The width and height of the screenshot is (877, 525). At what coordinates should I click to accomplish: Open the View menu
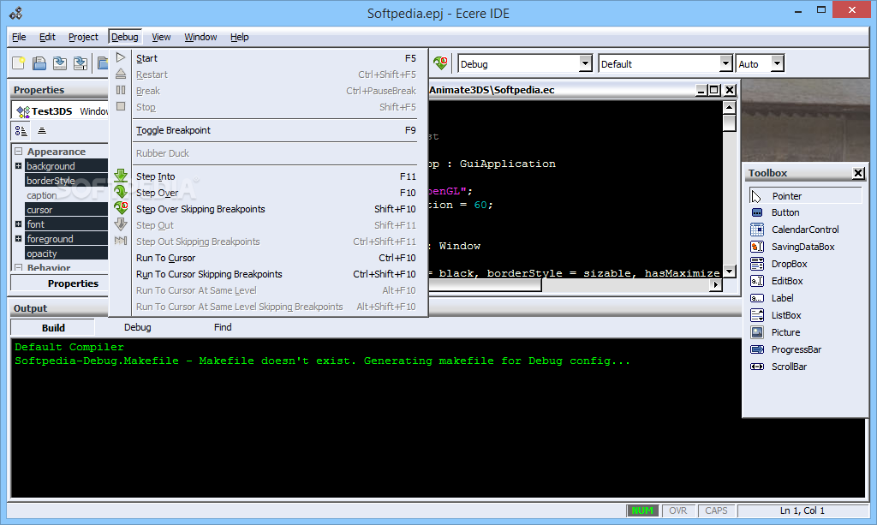161,37
